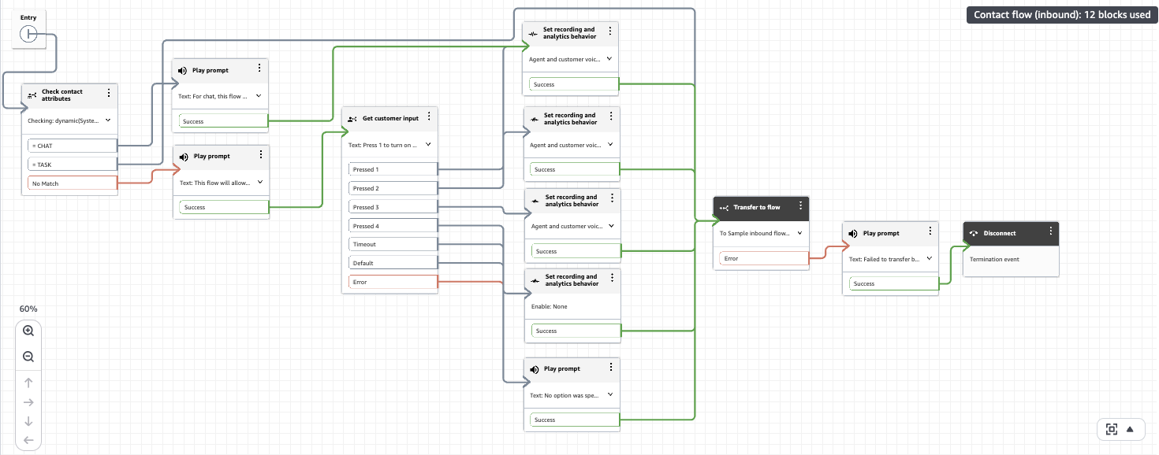The height and width of the screenshot is (455, 1159).
Task: Click the 'Check contact attributes' block title
Action: (x=62, y=95)
